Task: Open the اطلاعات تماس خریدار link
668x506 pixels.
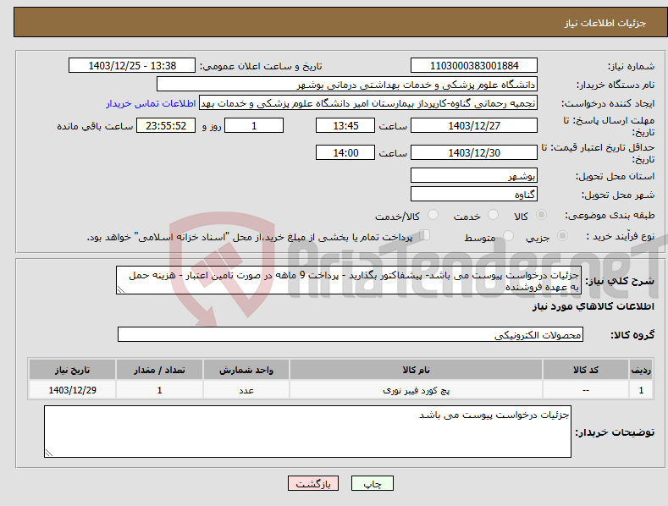Action: tap(151, 103)
